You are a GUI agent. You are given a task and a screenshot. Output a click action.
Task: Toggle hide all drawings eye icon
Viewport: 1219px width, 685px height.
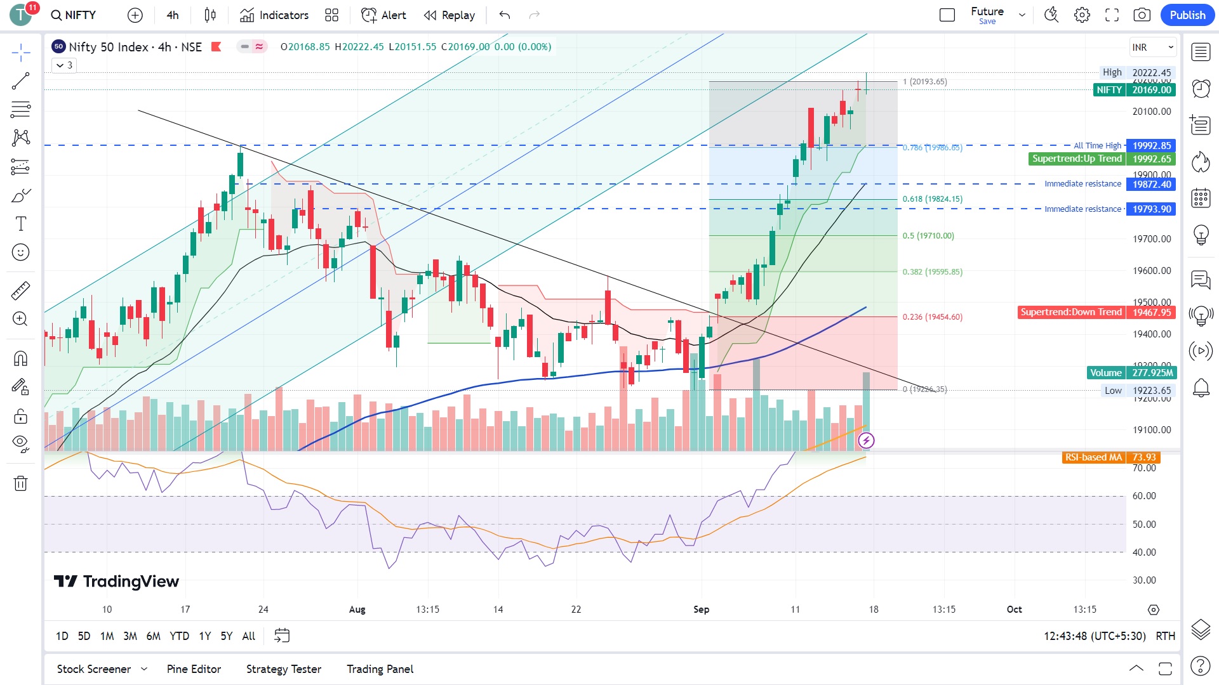pos(20,443)
